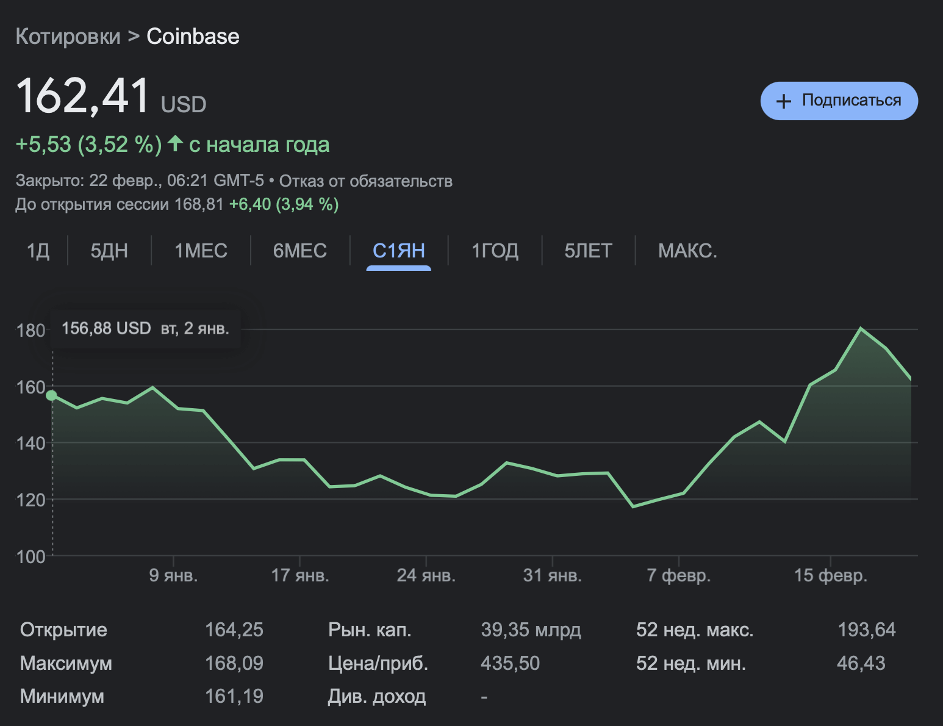Click the pre-market change +6,40 (3,94 %)

tap(284, 204)
